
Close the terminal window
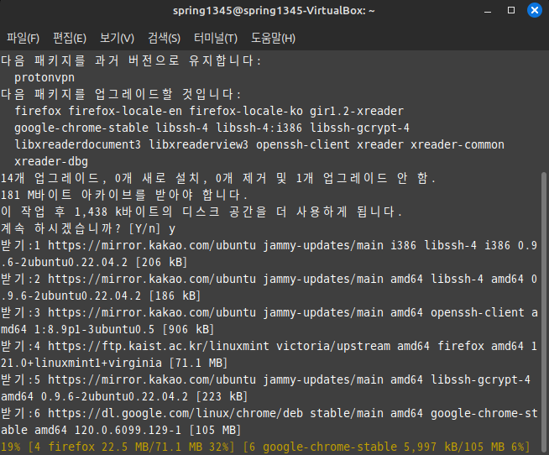coord(535,10)
